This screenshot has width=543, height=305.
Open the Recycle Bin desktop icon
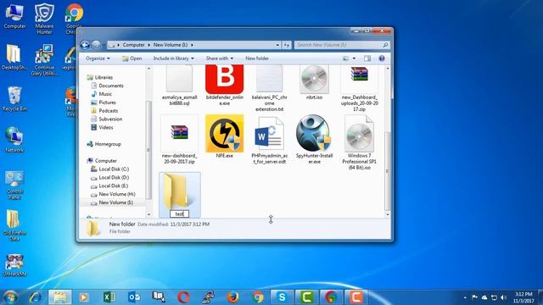pyautogui.click(x=14, y=99)
